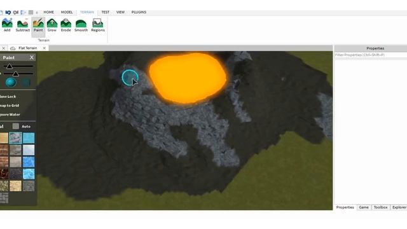Click the small grey square in quick access bar
This screenshot has width=407, height=229.
pos(31,12)
